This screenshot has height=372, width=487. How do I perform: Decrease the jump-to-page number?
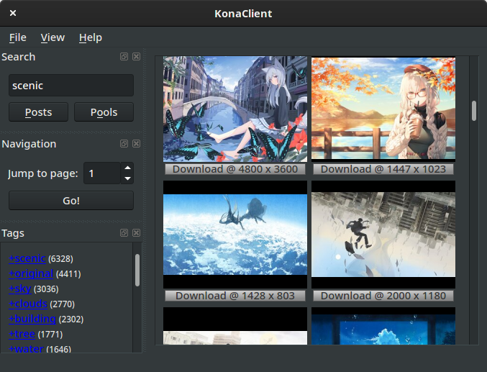[127, 178]
